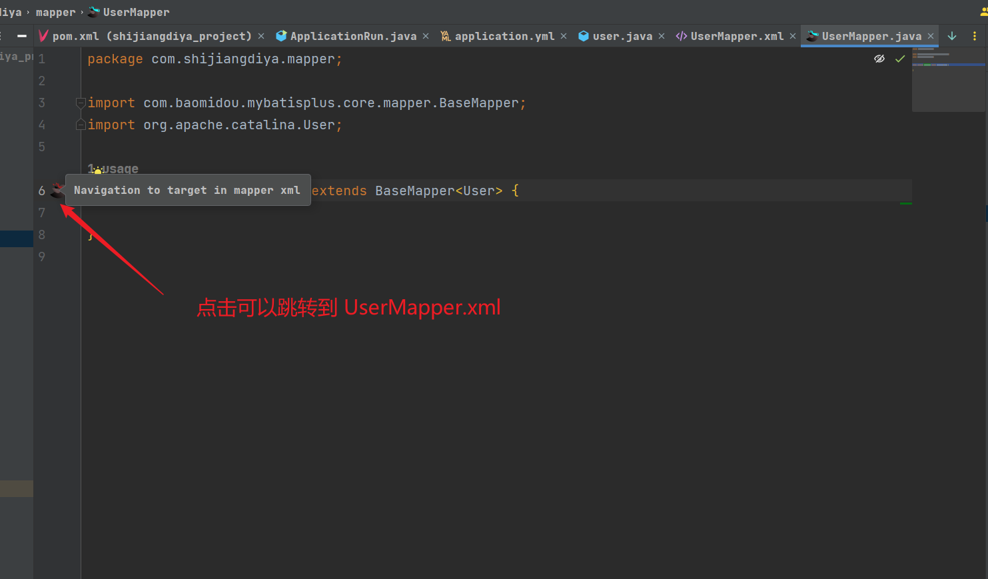The width and height of the screenshot is (988, 579).
Task: Collapse the import block fold marker on line 3
Action: pos(81,103)
